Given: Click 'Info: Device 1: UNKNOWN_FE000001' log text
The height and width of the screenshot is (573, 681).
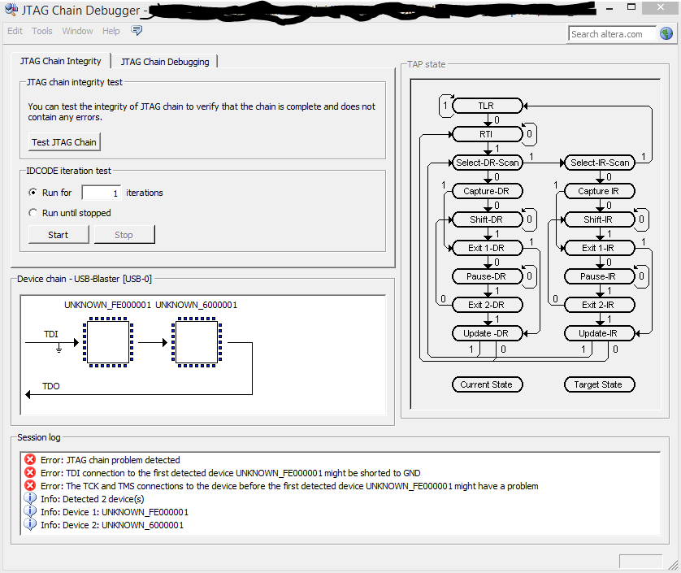Looking at the screenshot, I should point(115,512).
